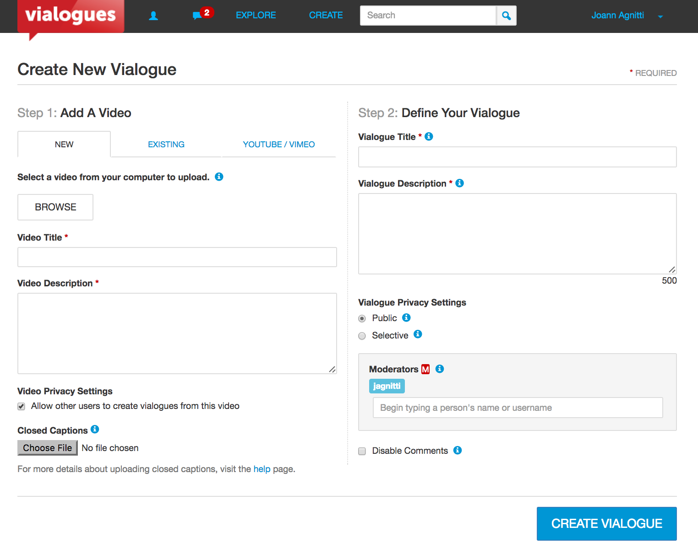Click the search magnifier button

[506, 16]
